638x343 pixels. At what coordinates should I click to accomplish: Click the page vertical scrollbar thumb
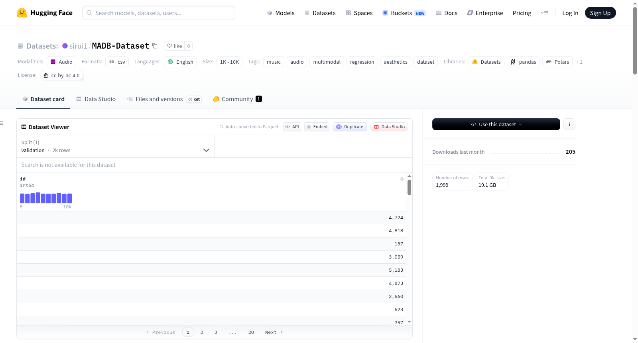[635, 41]
